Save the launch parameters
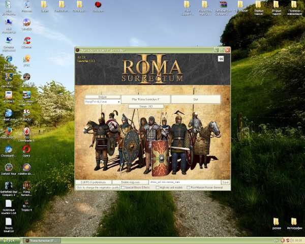 [225, 182]
